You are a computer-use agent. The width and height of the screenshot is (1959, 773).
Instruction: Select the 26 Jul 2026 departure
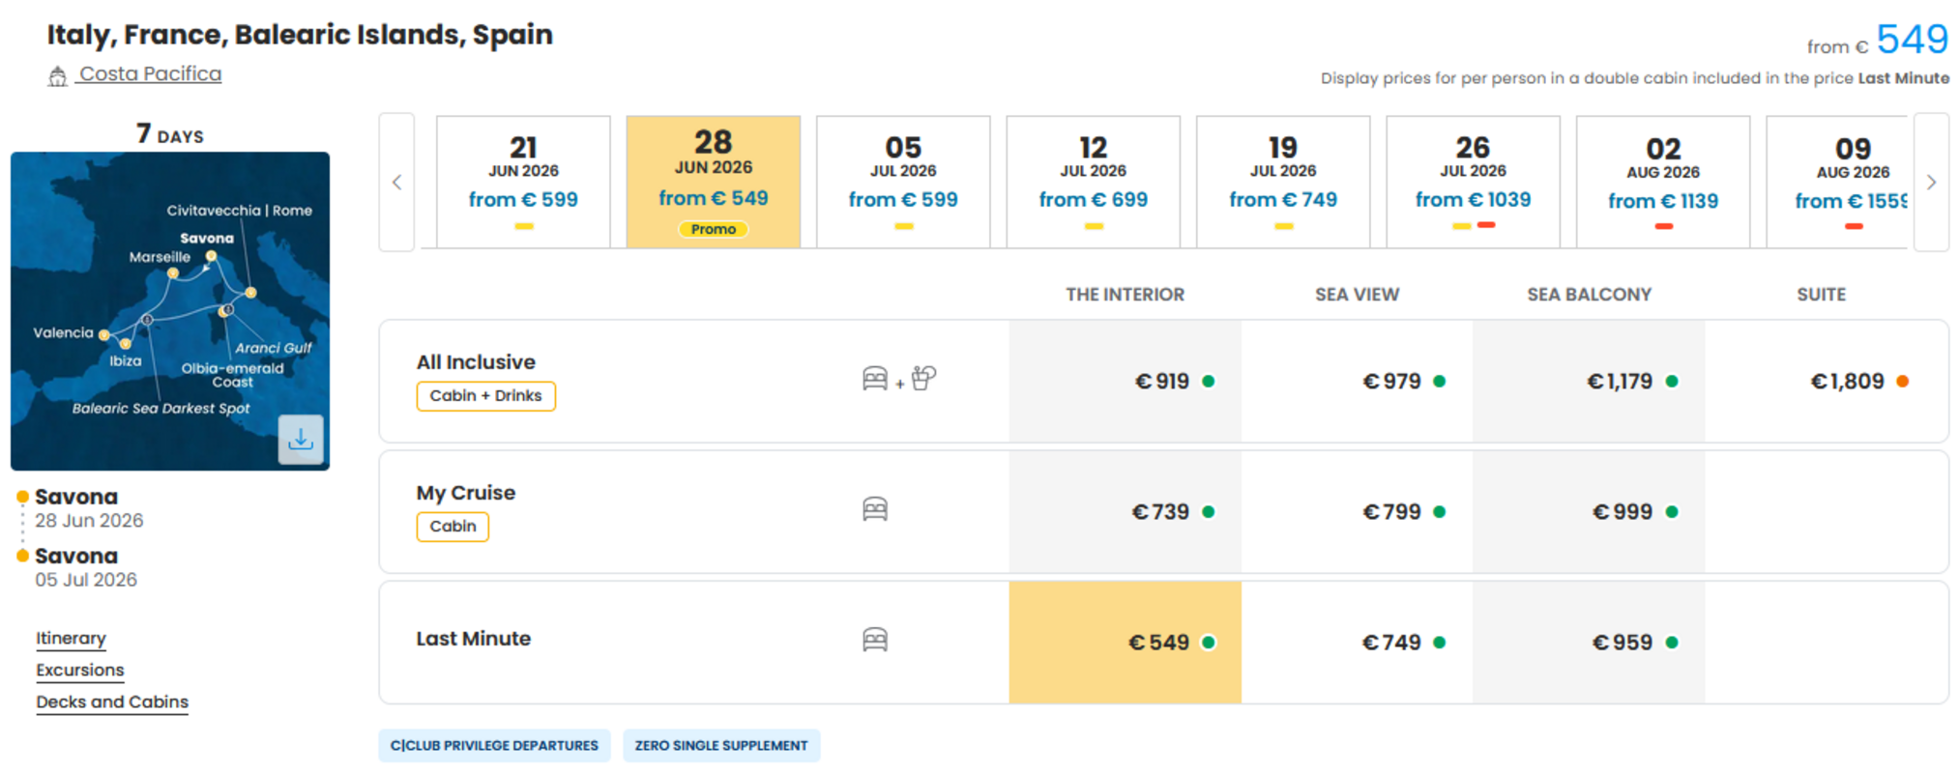pos(1473,182)
